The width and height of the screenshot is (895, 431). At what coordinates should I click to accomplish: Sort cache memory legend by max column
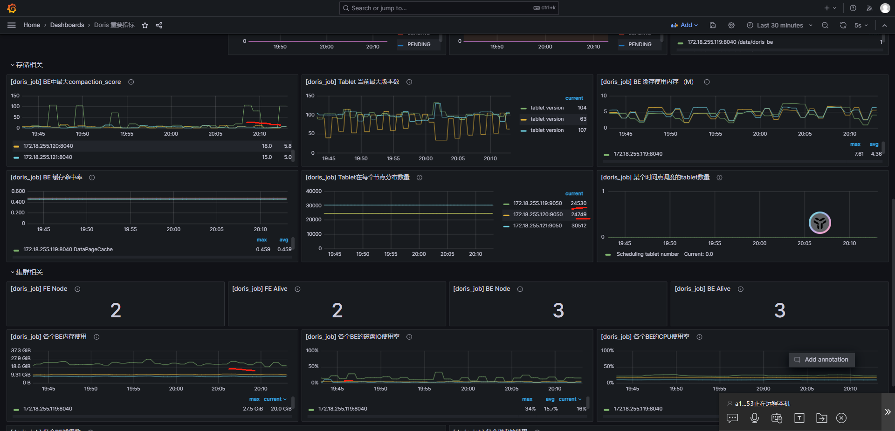coord(855,144)
